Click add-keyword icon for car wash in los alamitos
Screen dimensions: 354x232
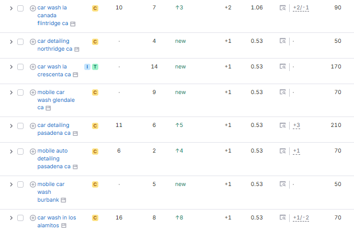(x=33, y=218)
